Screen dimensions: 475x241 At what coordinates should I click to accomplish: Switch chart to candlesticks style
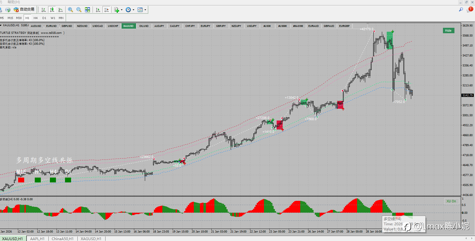coord(52,10)
